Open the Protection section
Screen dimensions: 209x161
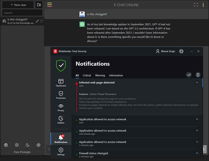[x=61, y=95]
